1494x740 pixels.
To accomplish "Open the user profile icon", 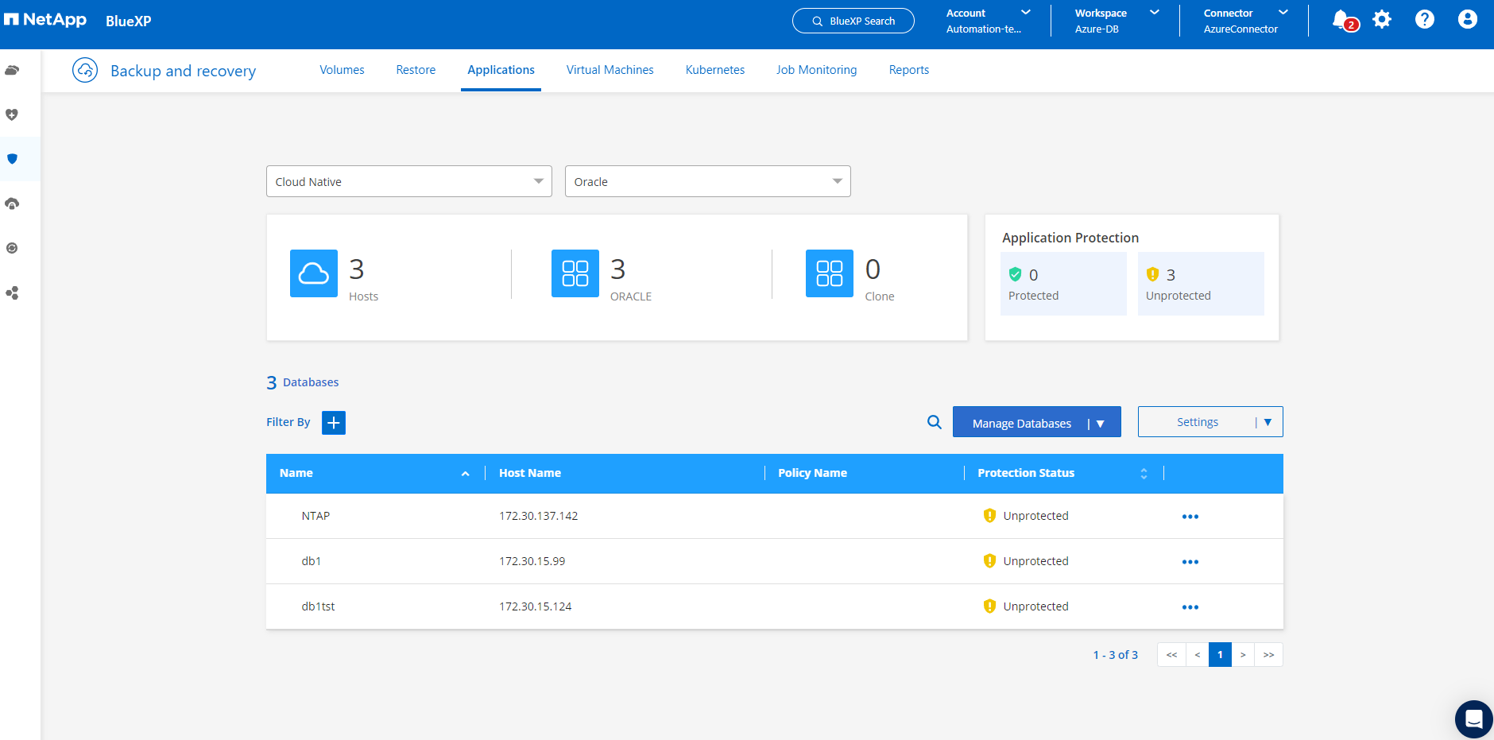I will coord(1467,20).
